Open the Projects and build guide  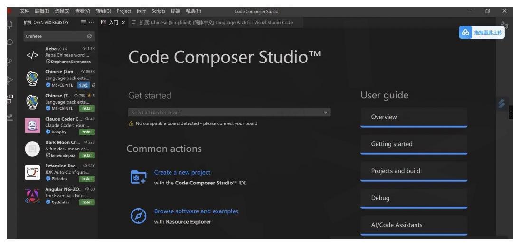tap(414, 171)
